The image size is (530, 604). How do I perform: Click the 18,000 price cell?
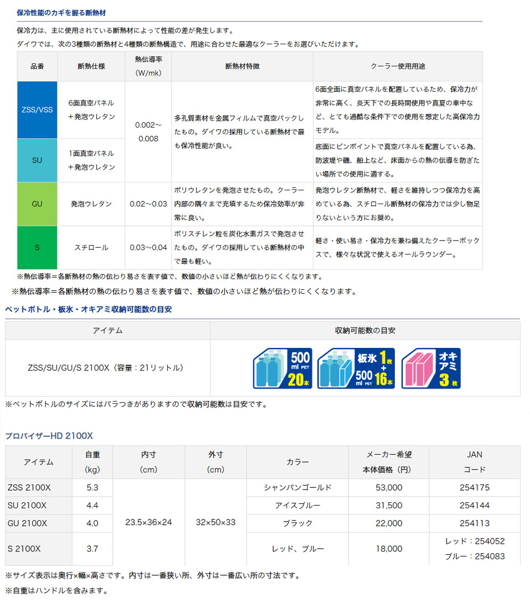click(x=389, y=549)
